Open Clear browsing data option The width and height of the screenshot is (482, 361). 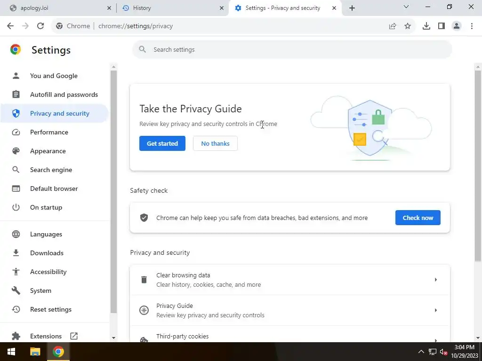[x=290, y=280]
